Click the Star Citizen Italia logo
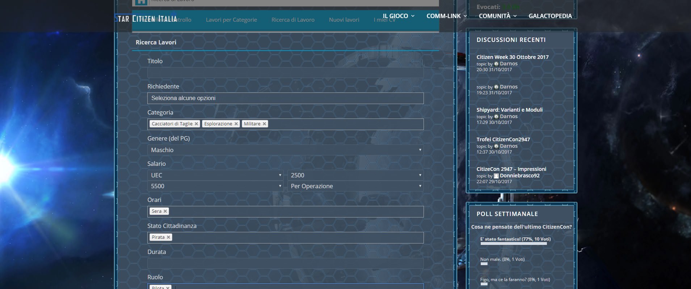This screenshot has height=289, width=691. (x=147, y=19)
